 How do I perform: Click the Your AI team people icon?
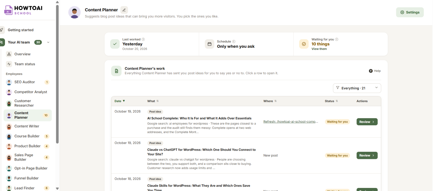2,42
